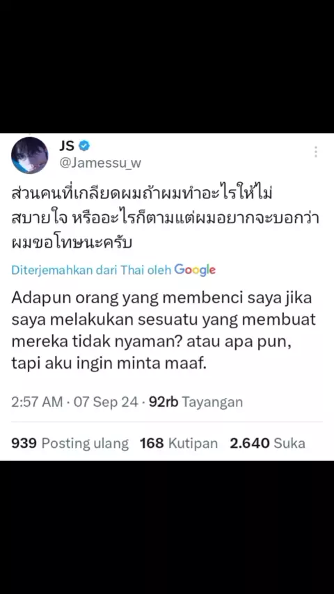This screenshot has height=594, width=334.
Task: Tap the black area below the tweet
Action: click(x=167, y=527)
